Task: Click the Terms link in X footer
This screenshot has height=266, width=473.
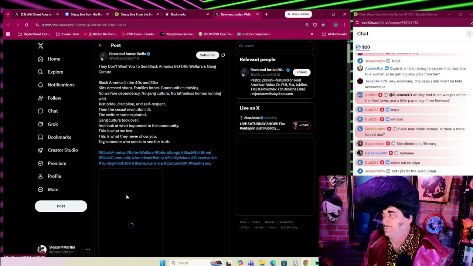Action: coord(243,222)
